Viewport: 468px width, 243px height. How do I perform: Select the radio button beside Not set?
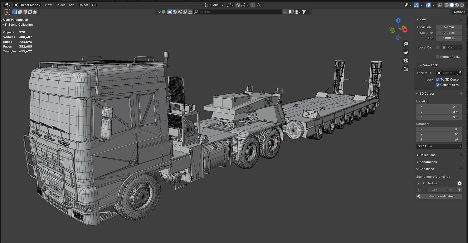coord(419,183)
